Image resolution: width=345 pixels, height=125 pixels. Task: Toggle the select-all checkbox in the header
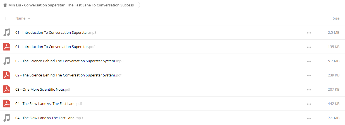[7, 18]
